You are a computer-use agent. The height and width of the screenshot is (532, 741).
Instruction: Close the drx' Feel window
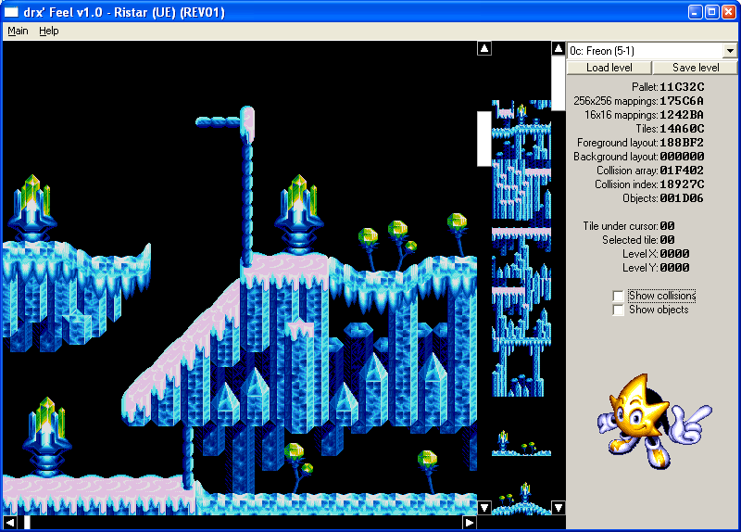coord(729,12)
